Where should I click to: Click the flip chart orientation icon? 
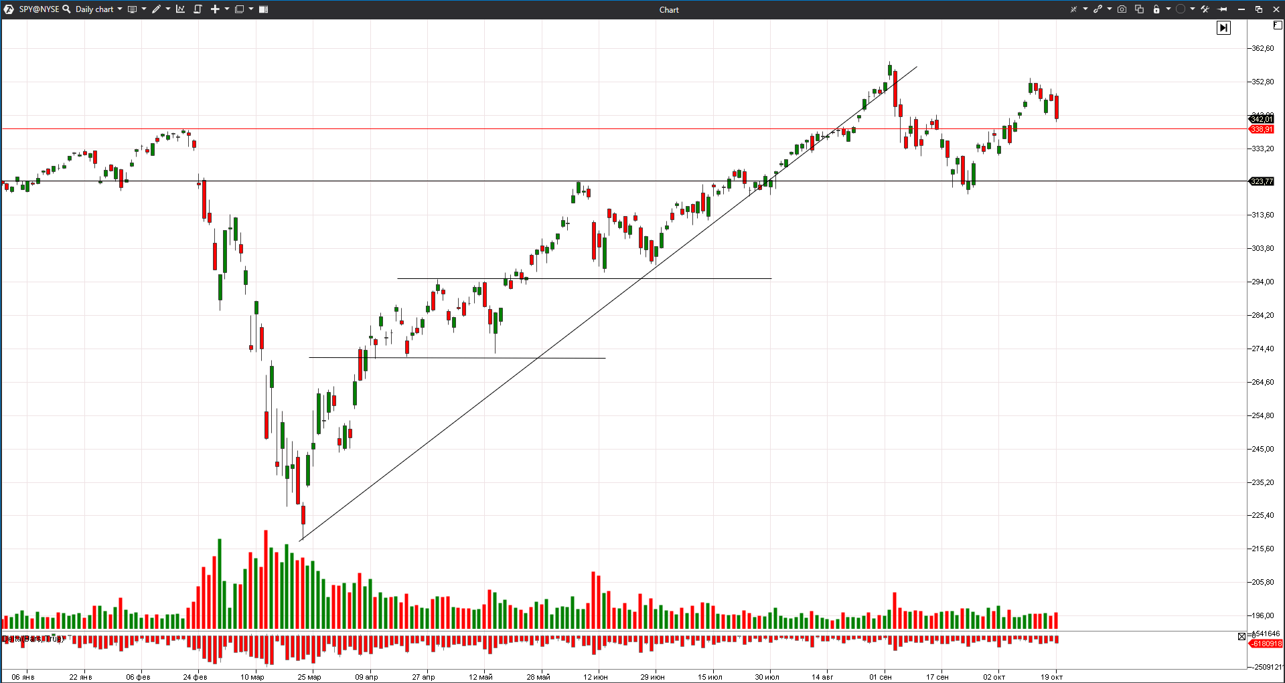(x=198, y=9)
